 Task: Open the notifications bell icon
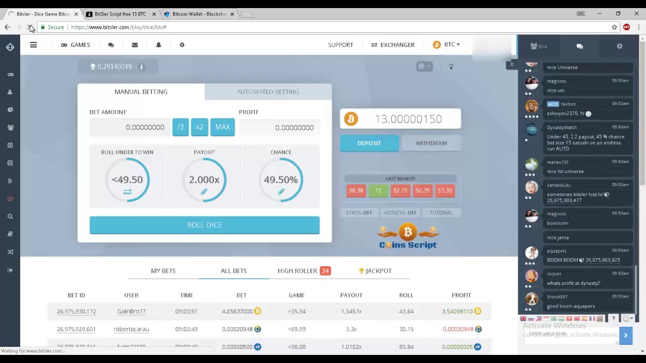tap(158, 45)
